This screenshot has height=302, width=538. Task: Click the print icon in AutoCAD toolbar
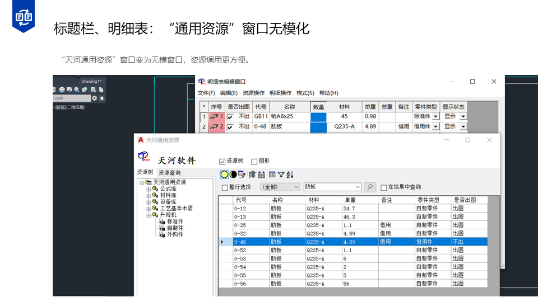coord(62,89)
